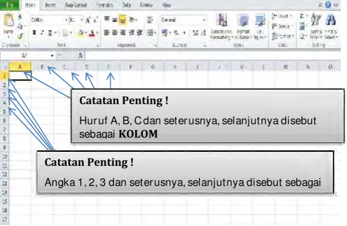Switch to the Insert tab
Image resolution: width=347 pixels, height=226 pixels.
pos(50,5)
